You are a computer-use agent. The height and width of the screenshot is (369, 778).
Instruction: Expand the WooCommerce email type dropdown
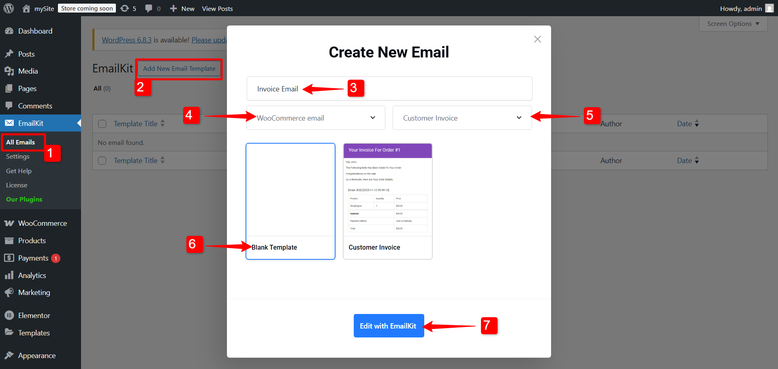coord(316,118)
